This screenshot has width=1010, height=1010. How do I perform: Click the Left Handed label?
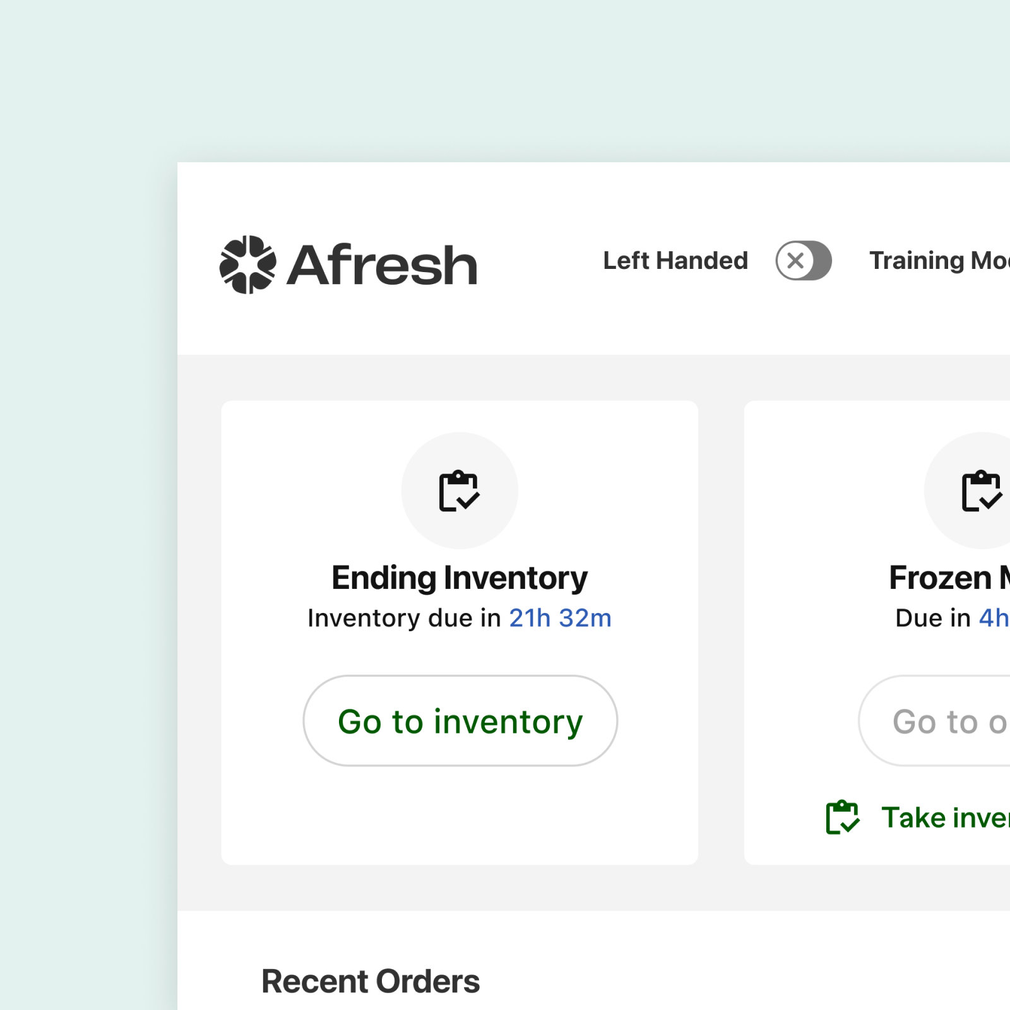[x=675, y=260]
